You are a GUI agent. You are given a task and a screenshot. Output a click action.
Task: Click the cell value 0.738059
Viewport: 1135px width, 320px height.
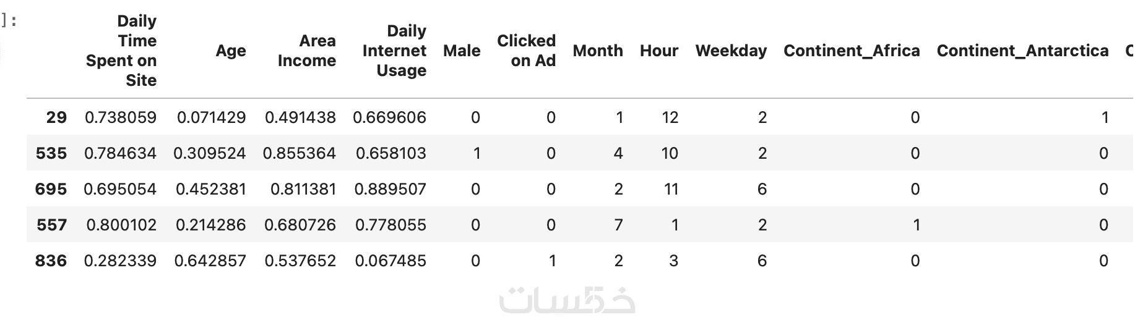point(121,117)
